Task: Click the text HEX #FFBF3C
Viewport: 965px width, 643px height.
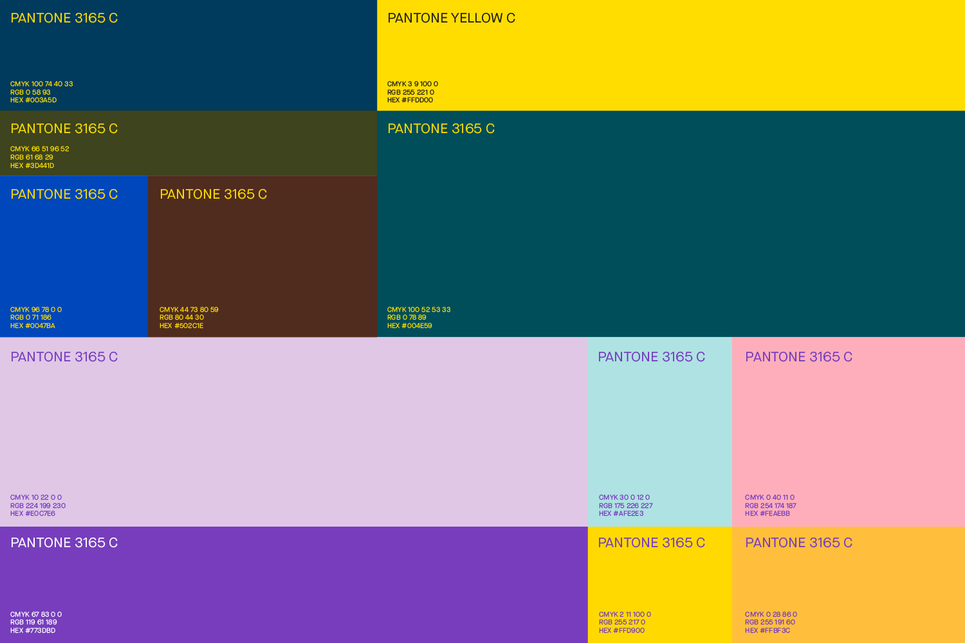Action: pyautogui.click(x=767, y=631)
